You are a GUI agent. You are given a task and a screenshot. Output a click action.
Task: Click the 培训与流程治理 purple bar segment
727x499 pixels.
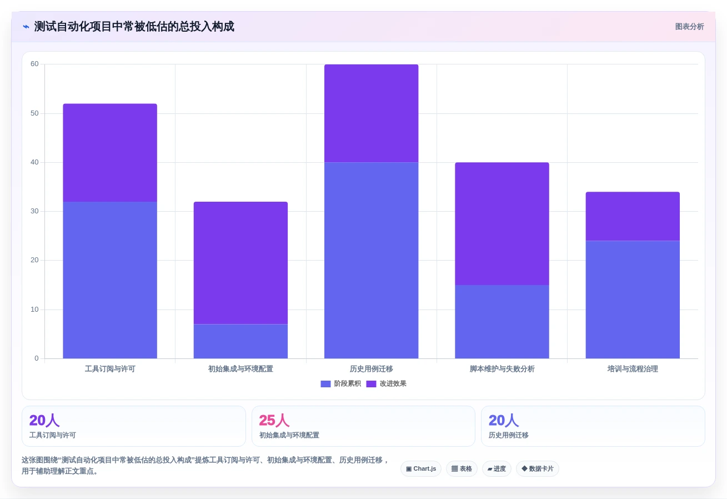[633, 216]
